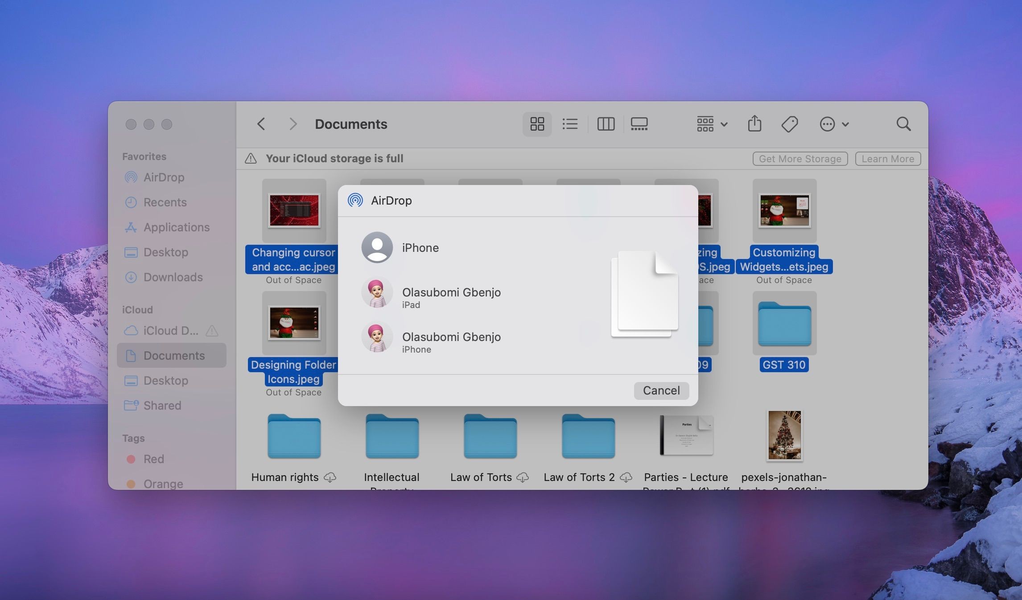Switch to gallery view
The image size is (1022, 600).
pos(639,124)
